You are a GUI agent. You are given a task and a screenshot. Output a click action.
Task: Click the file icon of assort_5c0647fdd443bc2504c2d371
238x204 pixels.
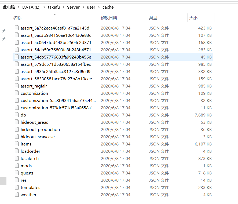(x=17, y=42)
